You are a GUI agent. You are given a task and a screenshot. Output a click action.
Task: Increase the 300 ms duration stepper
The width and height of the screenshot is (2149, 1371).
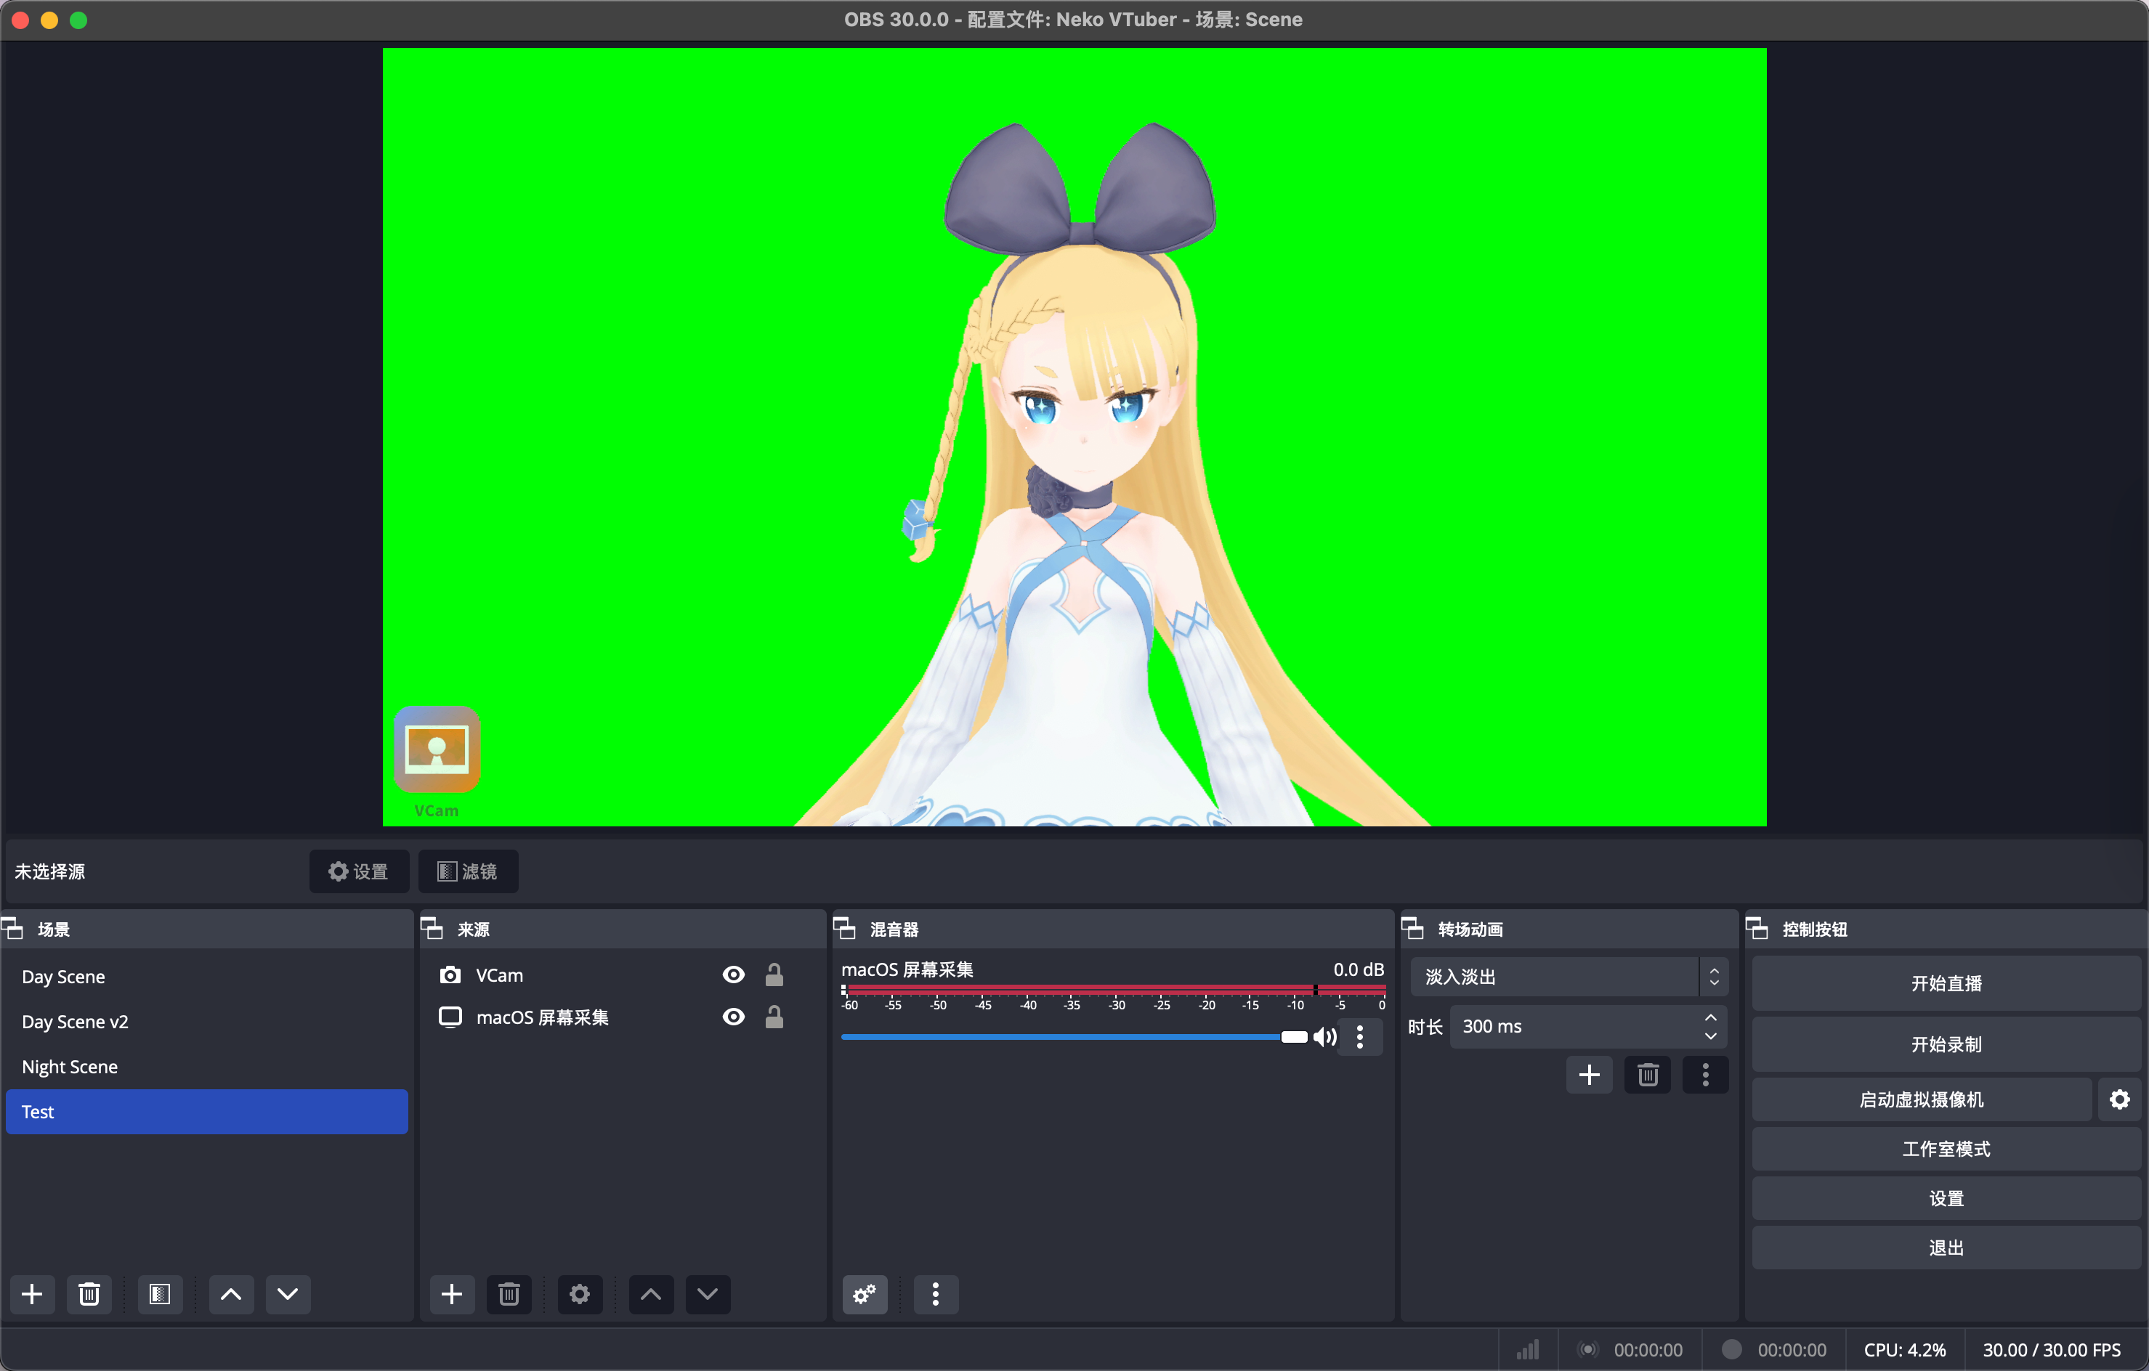pos(1710,1018)
